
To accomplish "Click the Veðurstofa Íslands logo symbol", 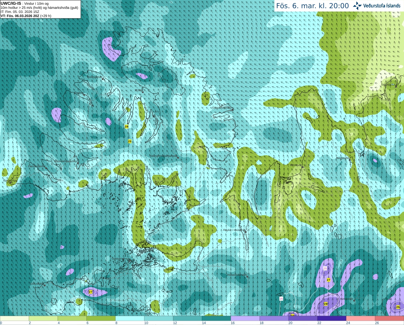I will tap(357, 6).
